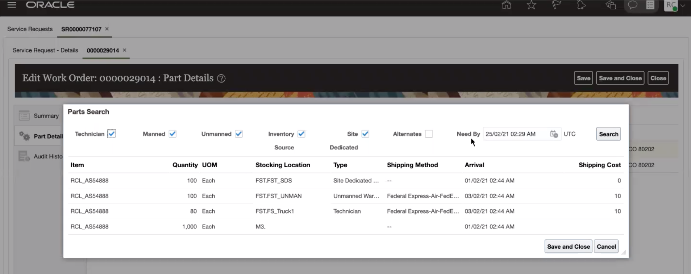The width and height of the screenshot is (691, 274).
Task: Click the Need By date field
Action: tap(516, 134)
